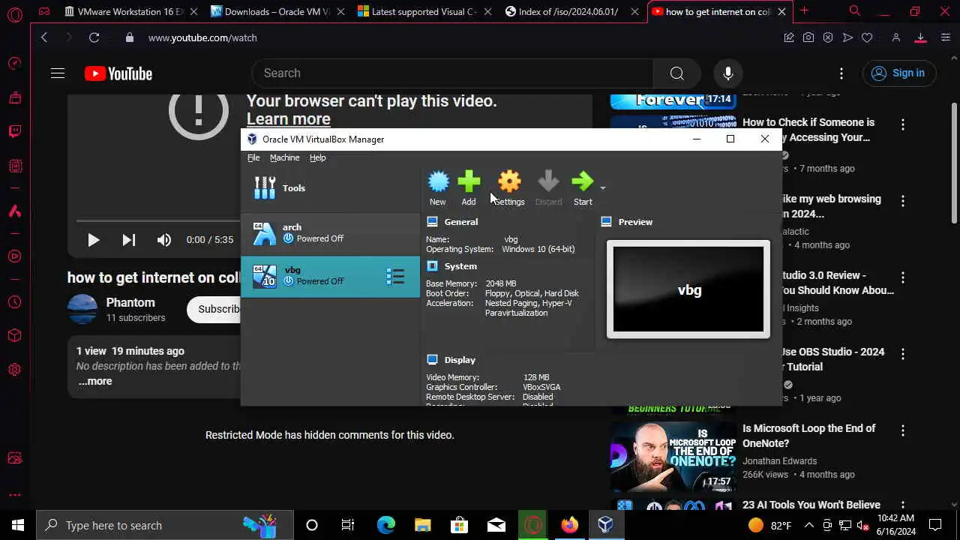The width and height of the screenshot is (960, 540).
Task: Click the address bar URL field
Action: 450,37
